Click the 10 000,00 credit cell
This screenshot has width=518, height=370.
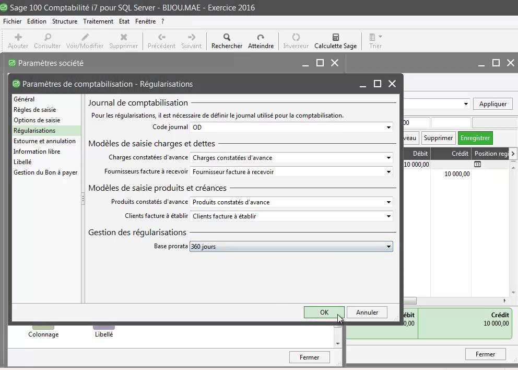coord(451,174)
